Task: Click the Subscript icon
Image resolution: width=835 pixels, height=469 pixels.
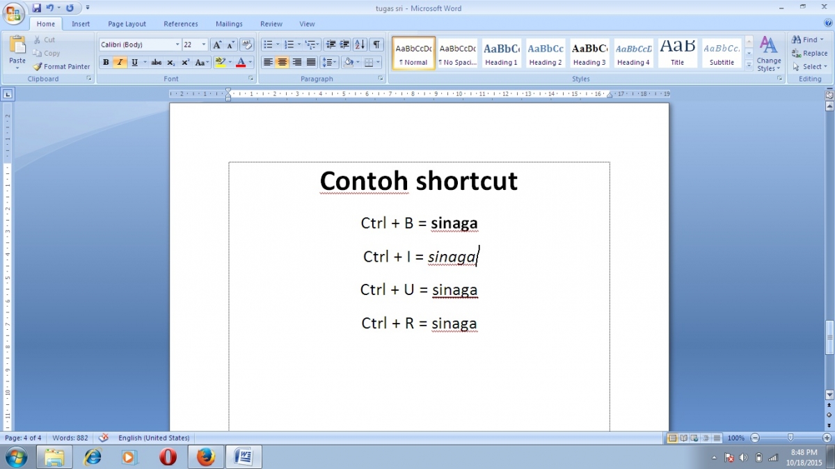Action: (170, 62)
